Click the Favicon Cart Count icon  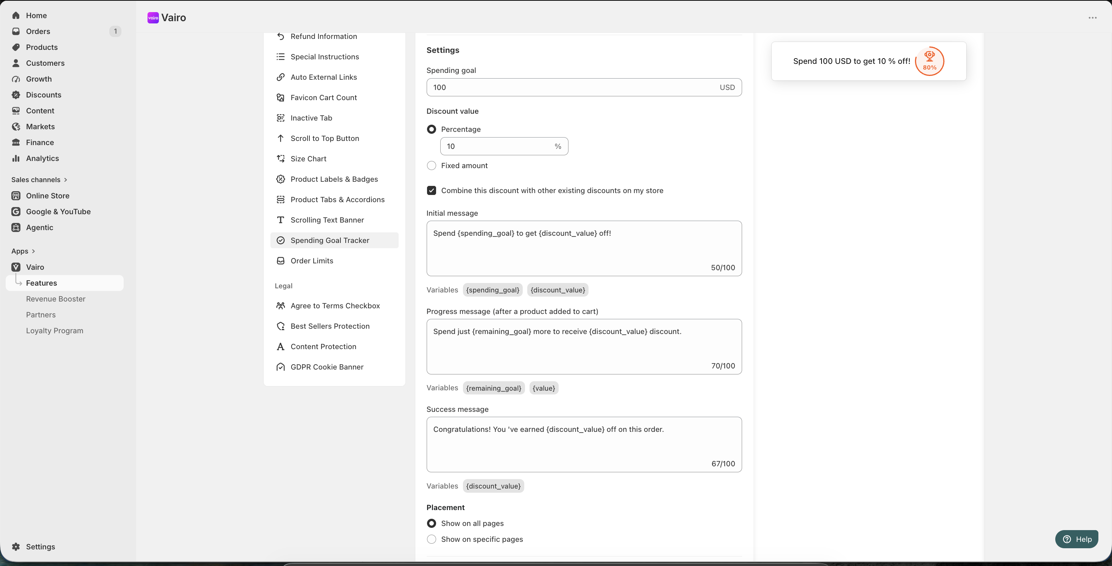[x=281, y=98]
